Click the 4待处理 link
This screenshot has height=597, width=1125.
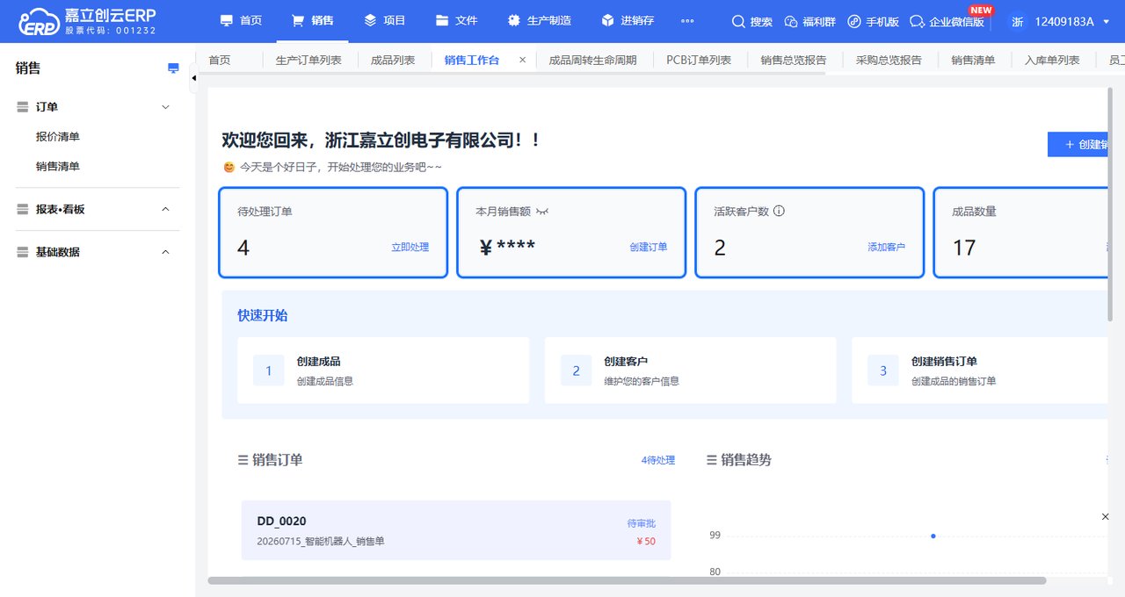coord(657,460)
